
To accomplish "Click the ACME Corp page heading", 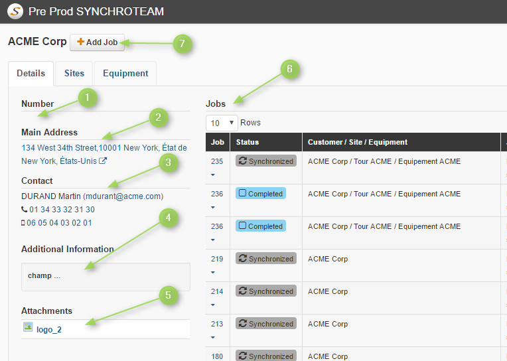I will click(37, 42).
